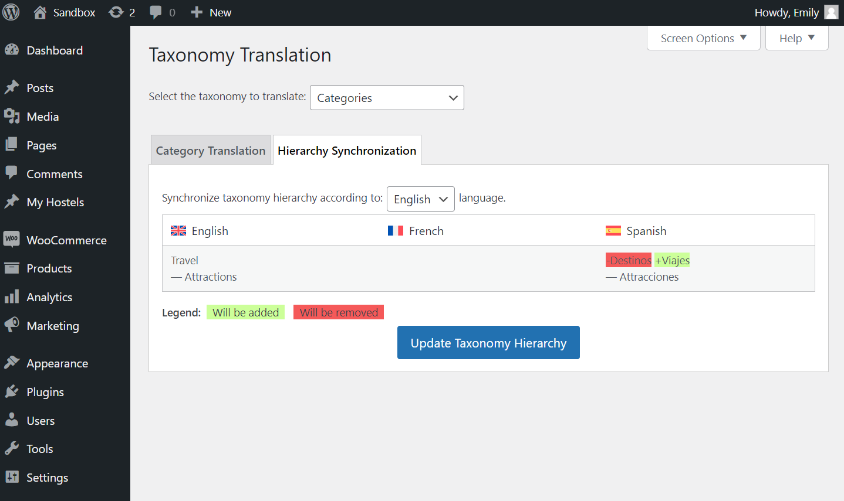Viewport: 844px width, 501px height.
Task: Click the Plugins plug icon
Action: click(12, 392)
